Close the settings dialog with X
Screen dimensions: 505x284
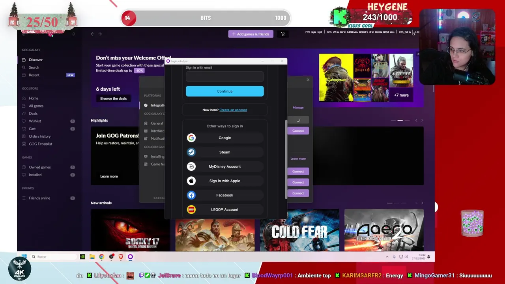click(308, 80)
